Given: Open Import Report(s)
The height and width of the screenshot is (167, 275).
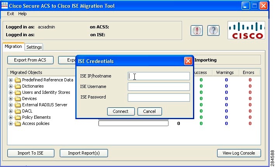Looking at the screenshot, I should (x=84, y=153).
